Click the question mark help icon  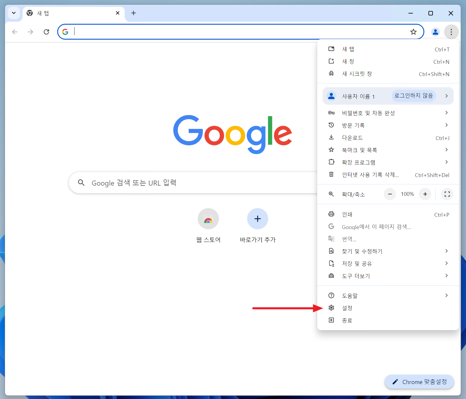(x=331, y=295)
